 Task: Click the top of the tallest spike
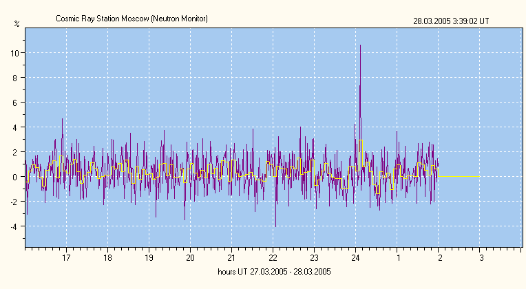[360, 46]
